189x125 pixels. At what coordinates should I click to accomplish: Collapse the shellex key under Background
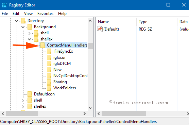[x=30, y=39]
